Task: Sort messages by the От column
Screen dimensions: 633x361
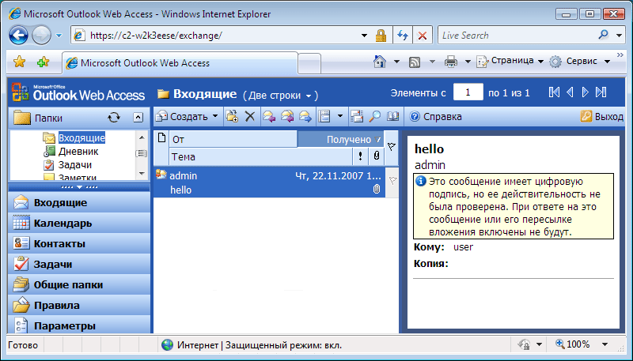Action: [233, 139]
